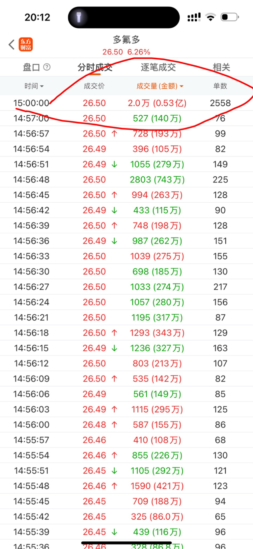Image resolution: width=253 pixels, height=549 pixels.
Task: Tap the battery indicator icon
Action: pos(230,17)
